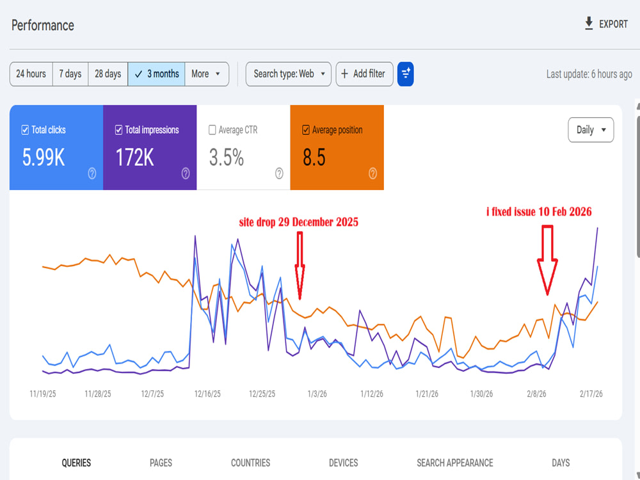The image size is (640, 480).
Task: Enable the Average CTR checkbox
Action: pos(212,130)
